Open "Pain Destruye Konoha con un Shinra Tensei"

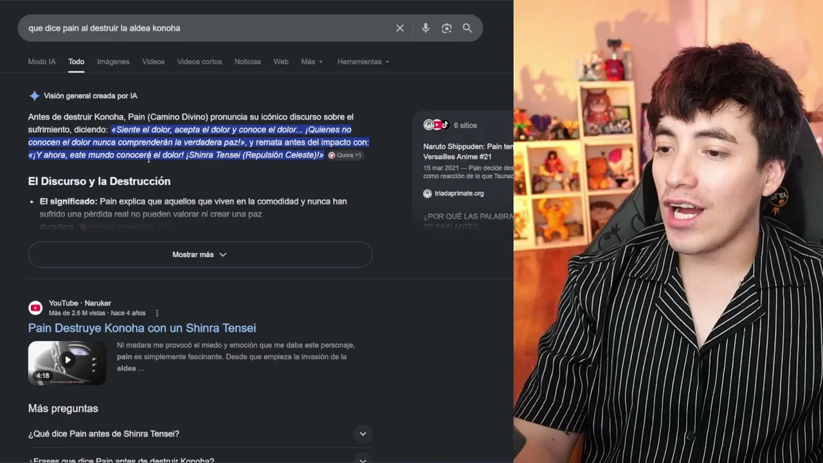142,328
